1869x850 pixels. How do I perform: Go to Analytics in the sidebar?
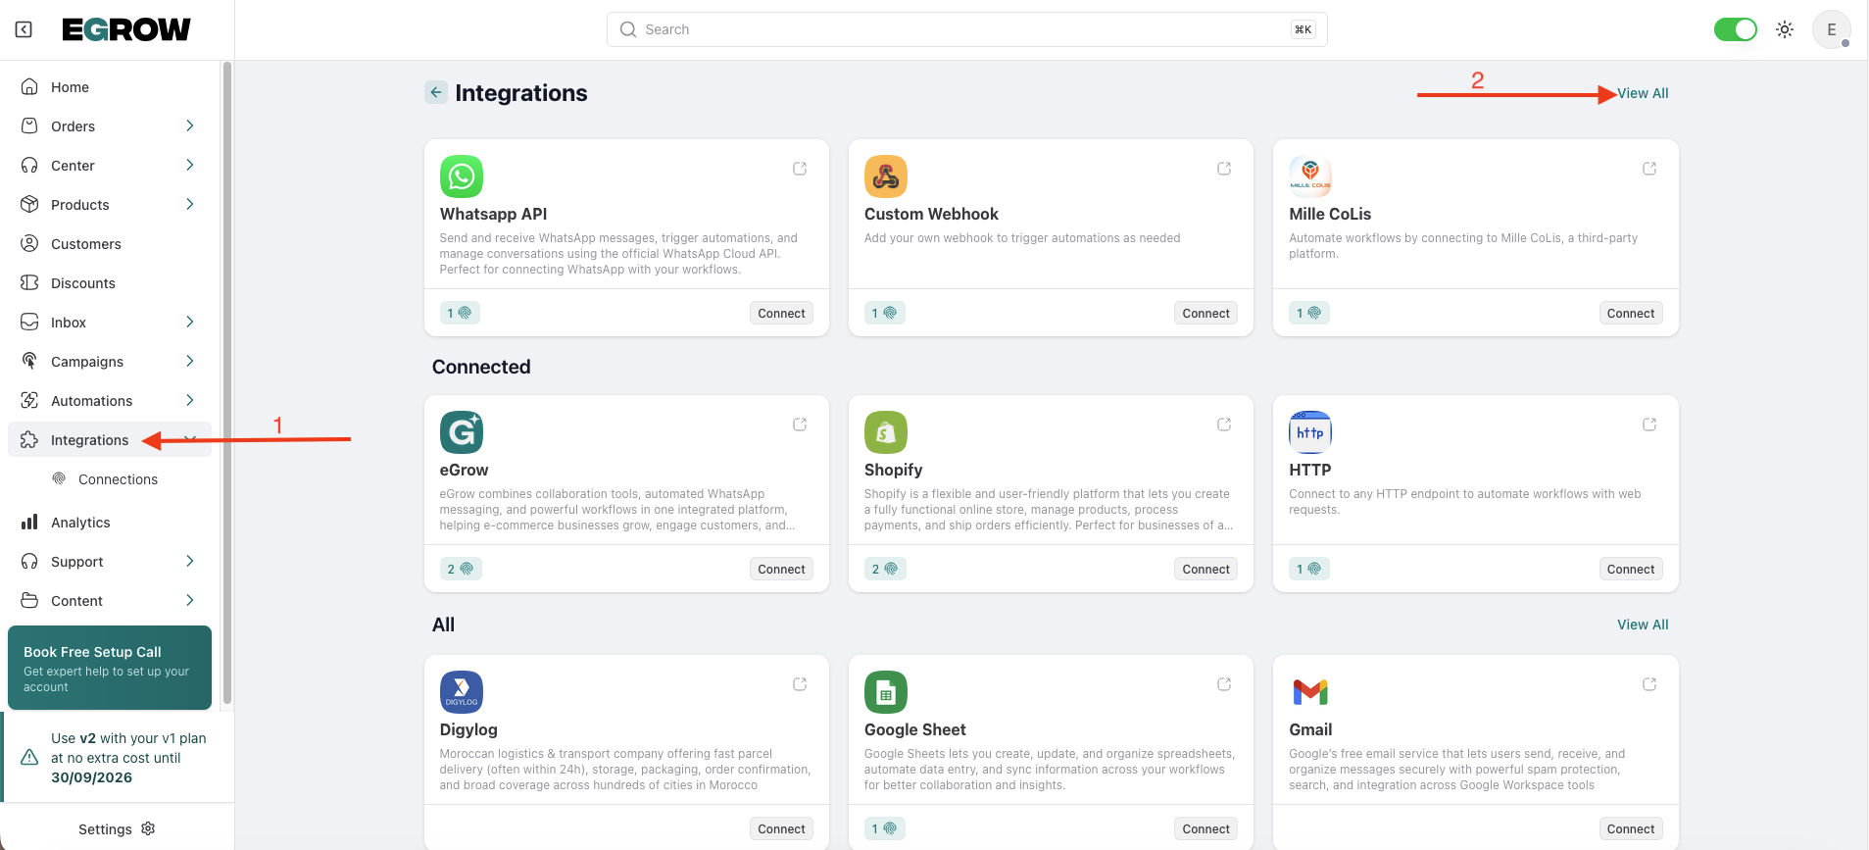80,523
